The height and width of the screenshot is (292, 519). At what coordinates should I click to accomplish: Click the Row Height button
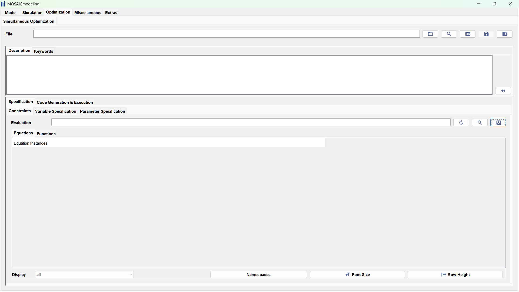tap(455, 274)
